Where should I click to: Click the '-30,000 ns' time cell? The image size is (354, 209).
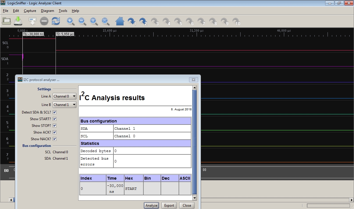click(x=115, y=188)
